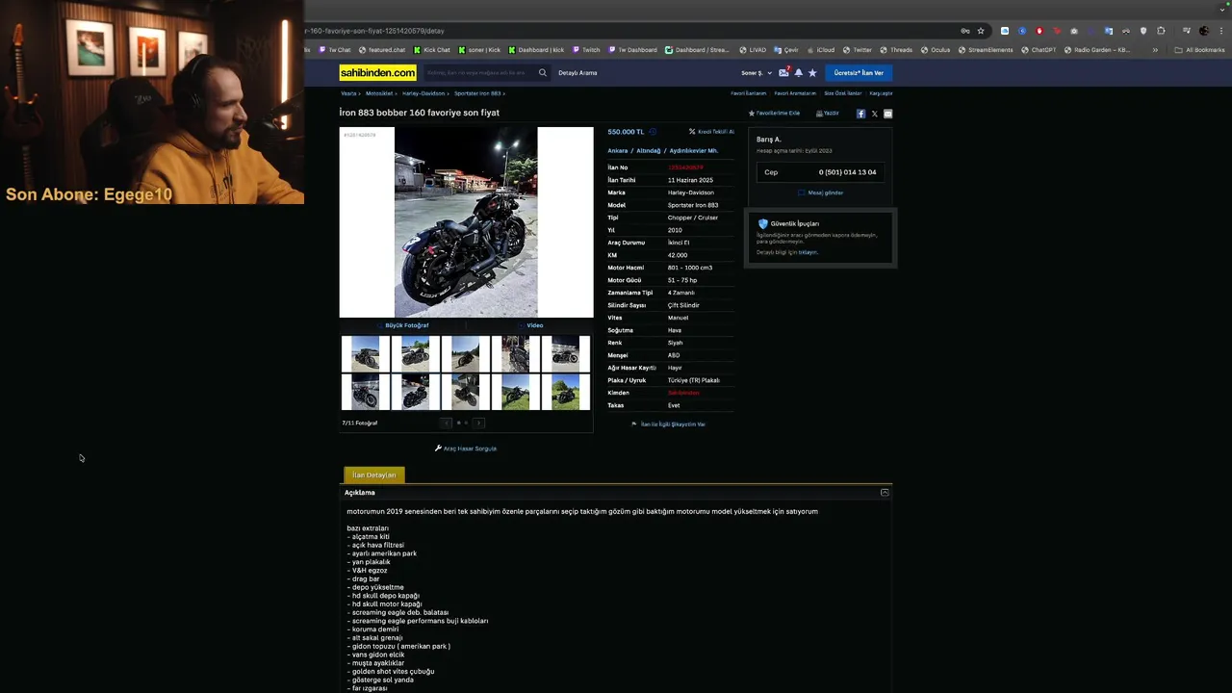Screen dimensions: 1232x693
Task: Click the Yazdır print link
Action: [828, 114]
